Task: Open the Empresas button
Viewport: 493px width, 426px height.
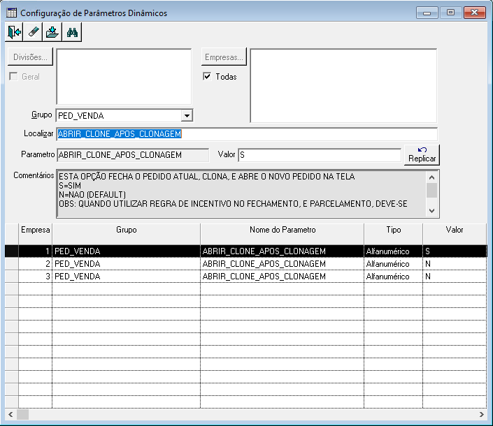Action: [224, 57]
